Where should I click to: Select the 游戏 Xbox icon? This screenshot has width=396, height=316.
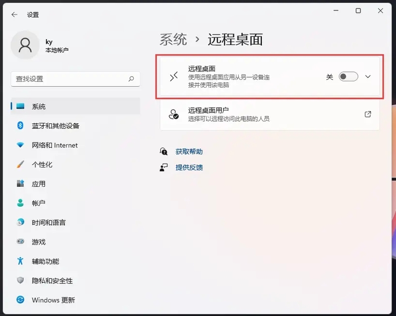click(21, 242)
